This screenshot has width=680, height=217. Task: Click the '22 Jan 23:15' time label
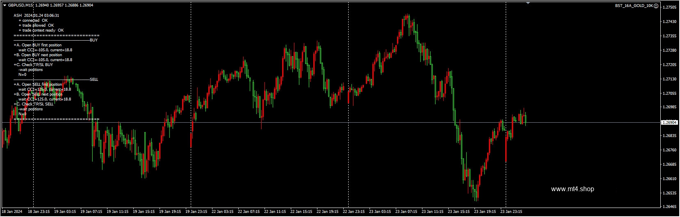pos(354,212)
